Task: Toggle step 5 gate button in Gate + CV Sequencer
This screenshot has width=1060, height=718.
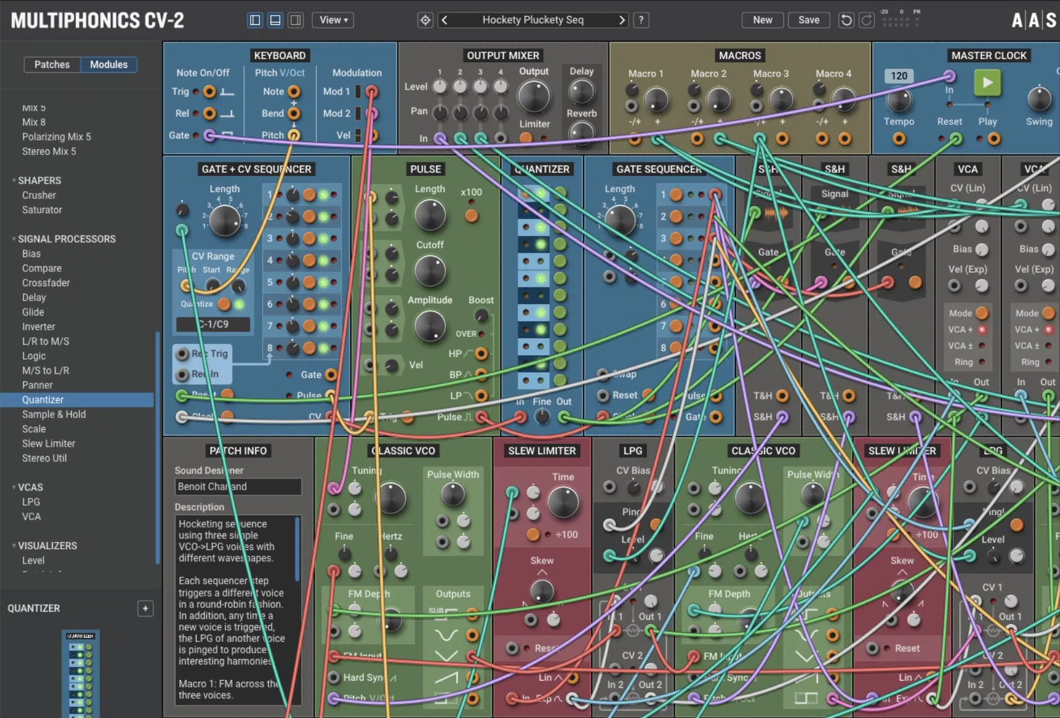Action: [x=309, y=282]
